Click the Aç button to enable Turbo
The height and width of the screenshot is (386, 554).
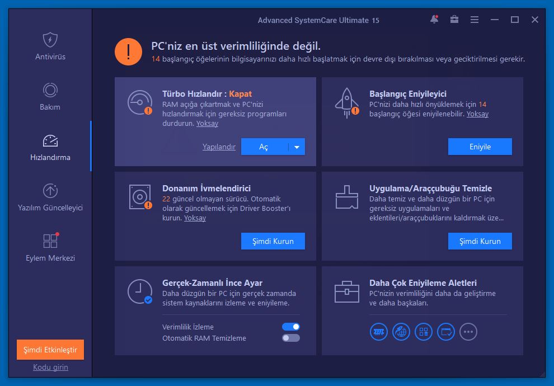(x=265, y=147)
